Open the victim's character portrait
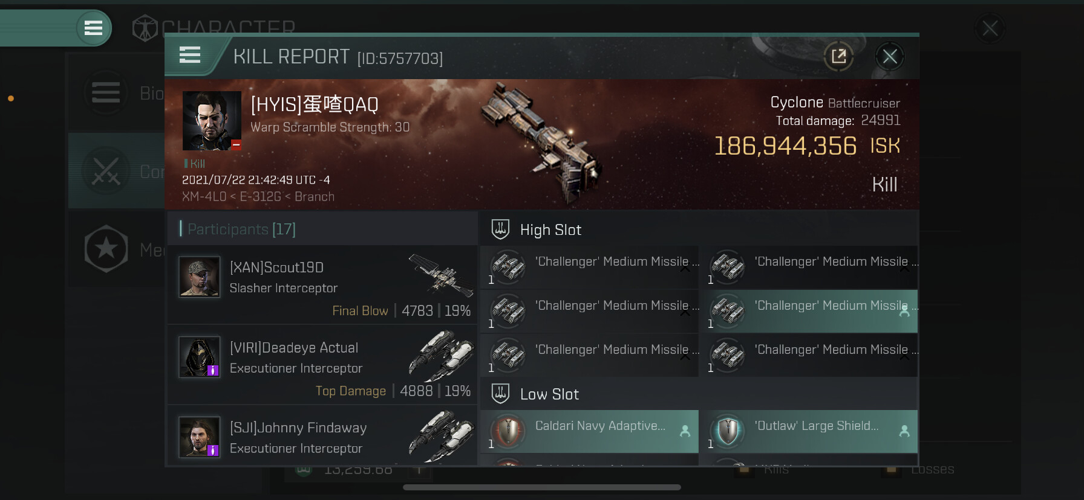This screenshot has height=500, width=1084. (212, 121)
